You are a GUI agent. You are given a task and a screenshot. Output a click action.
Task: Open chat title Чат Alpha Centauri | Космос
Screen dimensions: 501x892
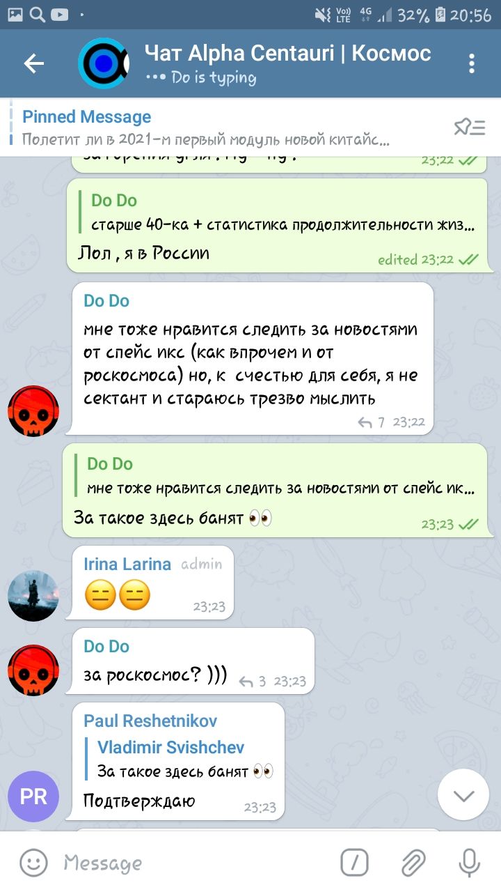288,53
